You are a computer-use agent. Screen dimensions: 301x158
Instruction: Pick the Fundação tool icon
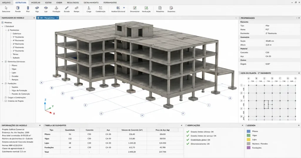tap(56, 9)
